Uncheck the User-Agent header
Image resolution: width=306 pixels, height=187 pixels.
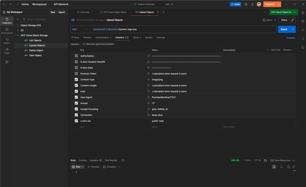point(76,97)
